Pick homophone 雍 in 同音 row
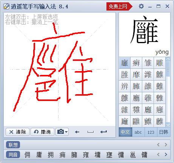174x163 pixels. click(86, 155)
